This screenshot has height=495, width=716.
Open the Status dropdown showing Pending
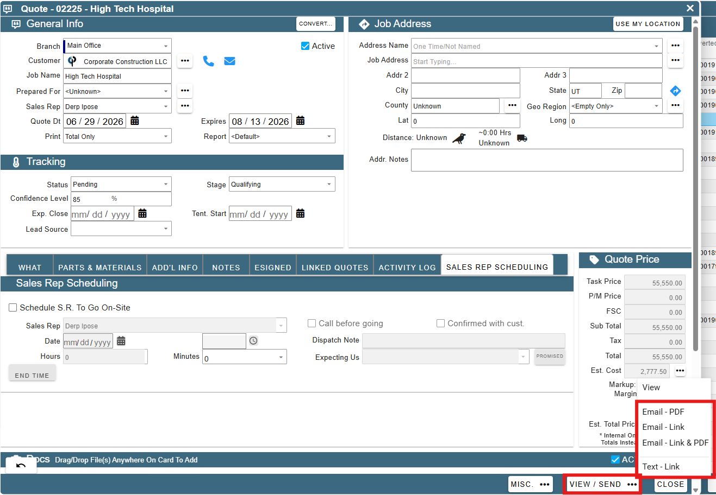tap(121, 184)
